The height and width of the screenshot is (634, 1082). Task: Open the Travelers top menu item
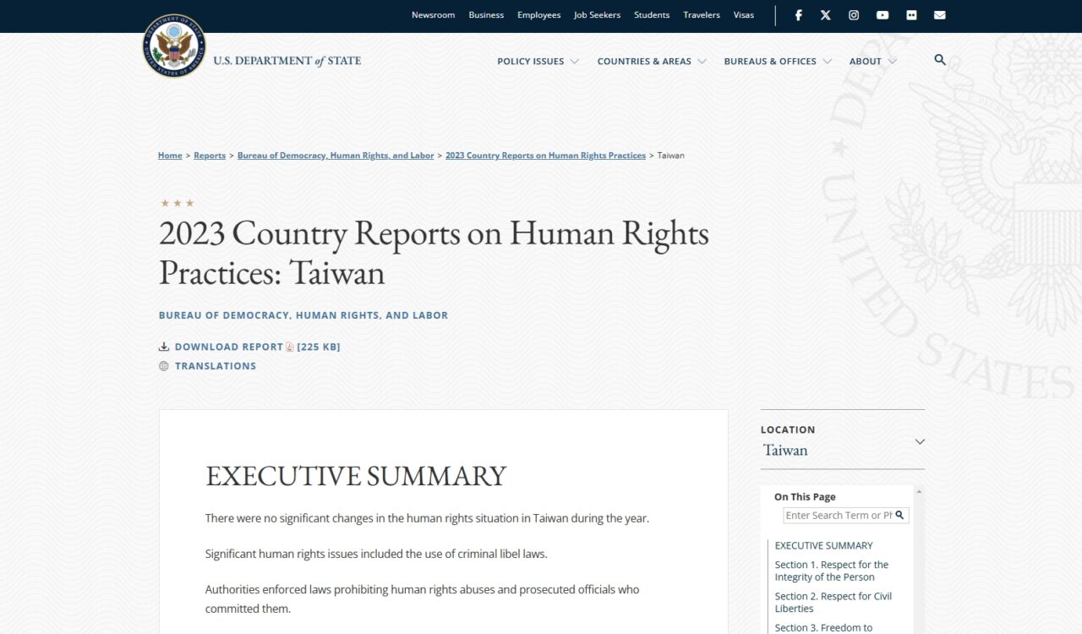coord(702,15)
